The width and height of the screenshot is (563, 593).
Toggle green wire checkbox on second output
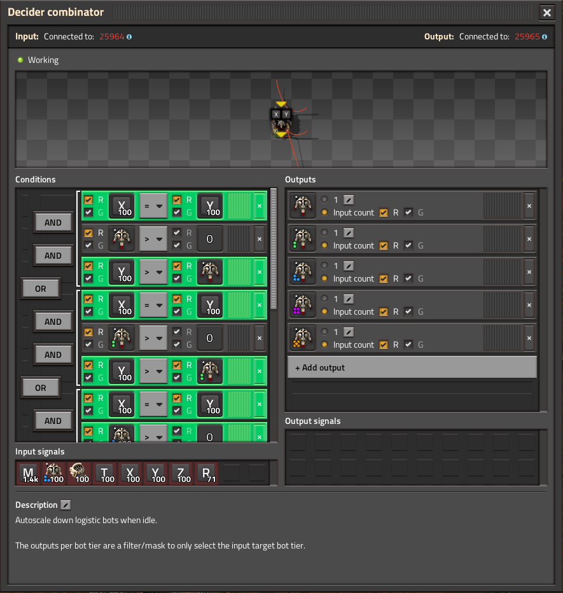click(408, 245)
